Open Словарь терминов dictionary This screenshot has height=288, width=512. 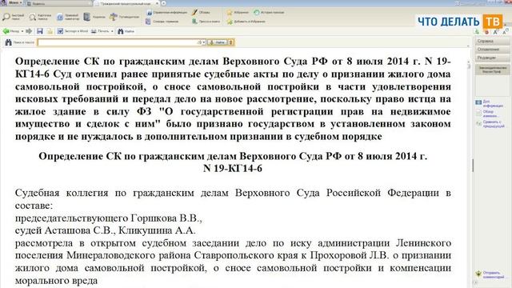pyautogui.click(x=162, y=22)
